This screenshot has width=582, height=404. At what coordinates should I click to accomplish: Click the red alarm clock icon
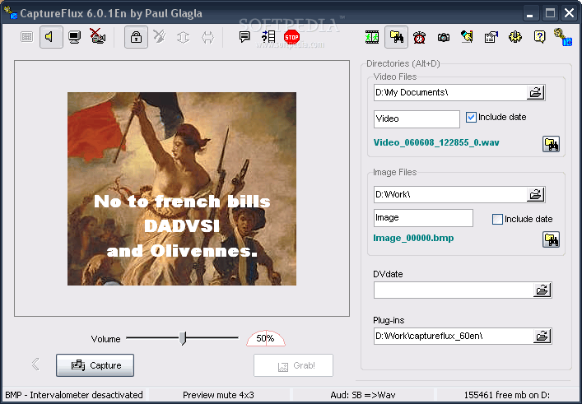coord(420,37)
